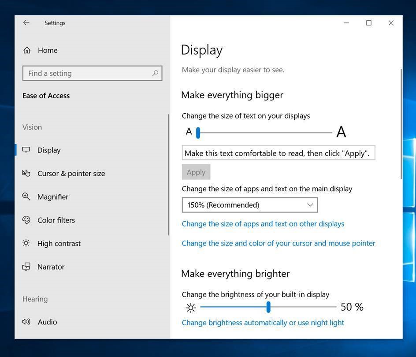
Task: Follow the night light brightness link
Action: point(263,323)
